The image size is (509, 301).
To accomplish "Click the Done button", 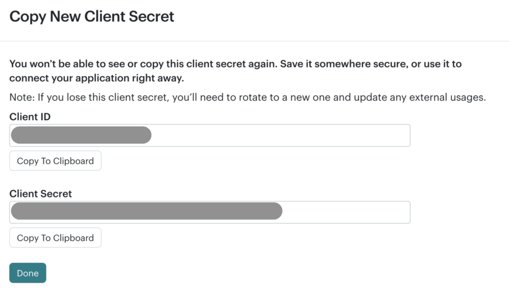I will pos(28,273).
